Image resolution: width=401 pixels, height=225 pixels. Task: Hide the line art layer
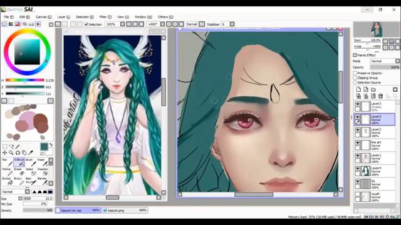pyautogui.click(x=357, y=143)
